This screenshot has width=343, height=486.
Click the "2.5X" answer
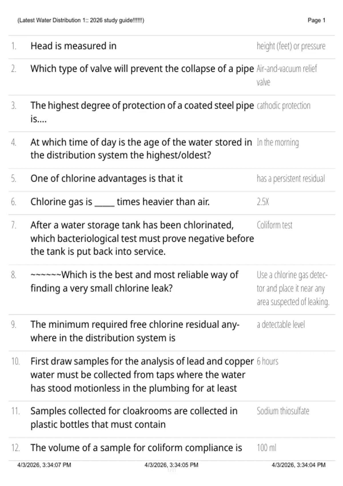263,202
